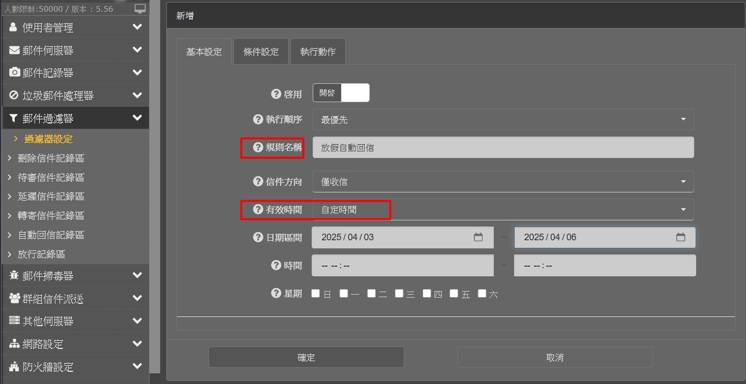The image size is (746, 384).
Task: Click the 規則名稱 input field containing 放假自動回信
Action: tap(503, 147)
